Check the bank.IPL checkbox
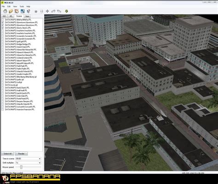The width and height of the screenshot is (218, 184). pos(3,88)
